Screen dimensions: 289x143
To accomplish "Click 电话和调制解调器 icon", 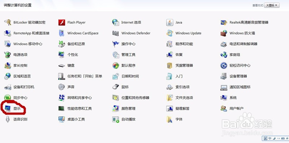I will click(x=224, y=44).
